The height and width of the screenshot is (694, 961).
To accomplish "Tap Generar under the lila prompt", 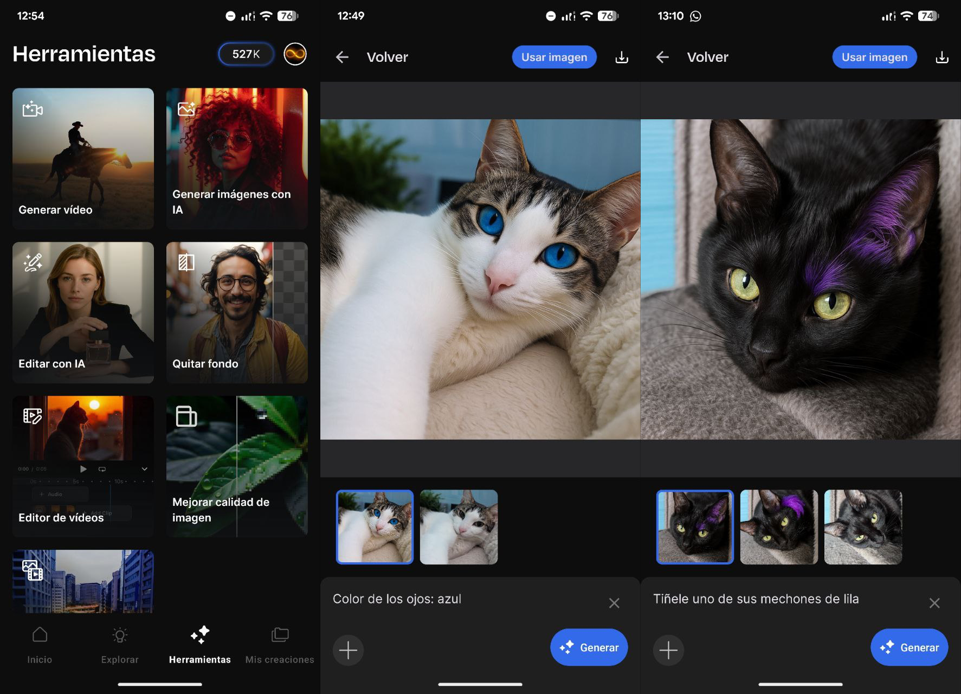I will click(909, 647).
